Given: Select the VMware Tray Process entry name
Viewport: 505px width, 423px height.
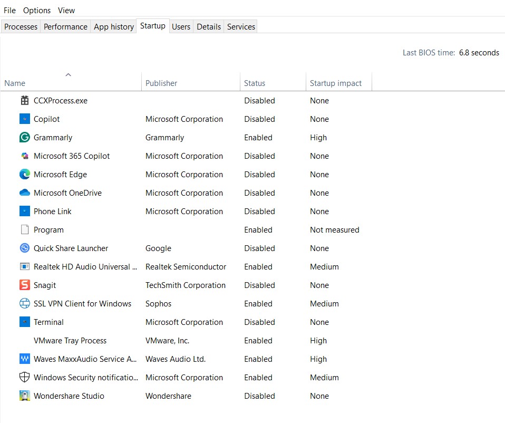Looking at the screenshot, I should pyautogui.click(x=70, y=341).
